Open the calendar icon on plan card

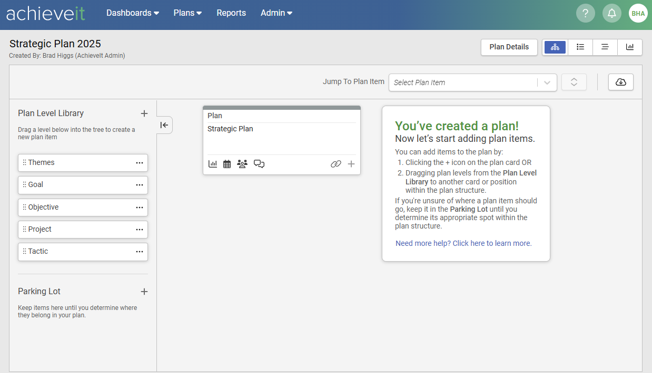(x=227, y=164)
